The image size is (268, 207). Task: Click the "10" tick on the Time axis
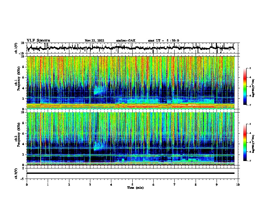(238, 184)
